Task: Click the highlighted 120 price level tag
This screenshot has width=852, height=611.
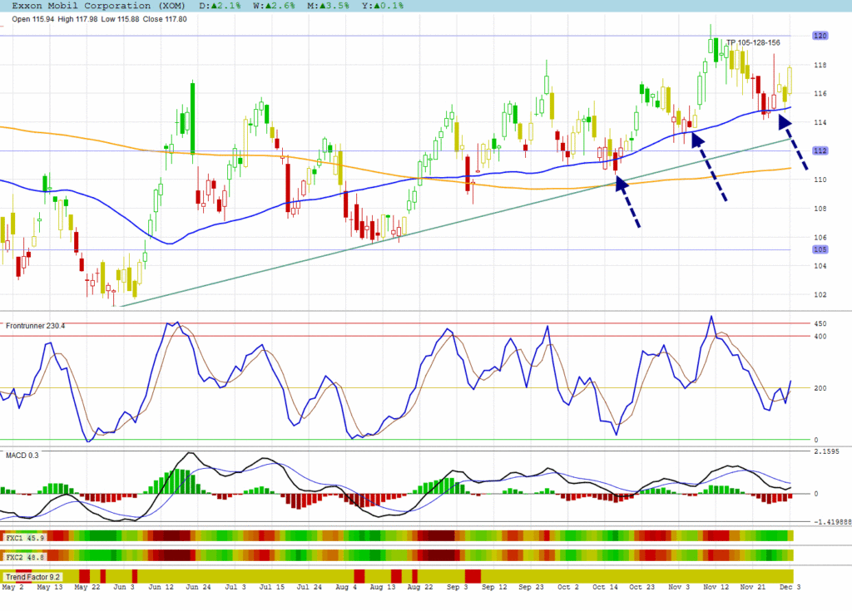Action: (820, 36)
